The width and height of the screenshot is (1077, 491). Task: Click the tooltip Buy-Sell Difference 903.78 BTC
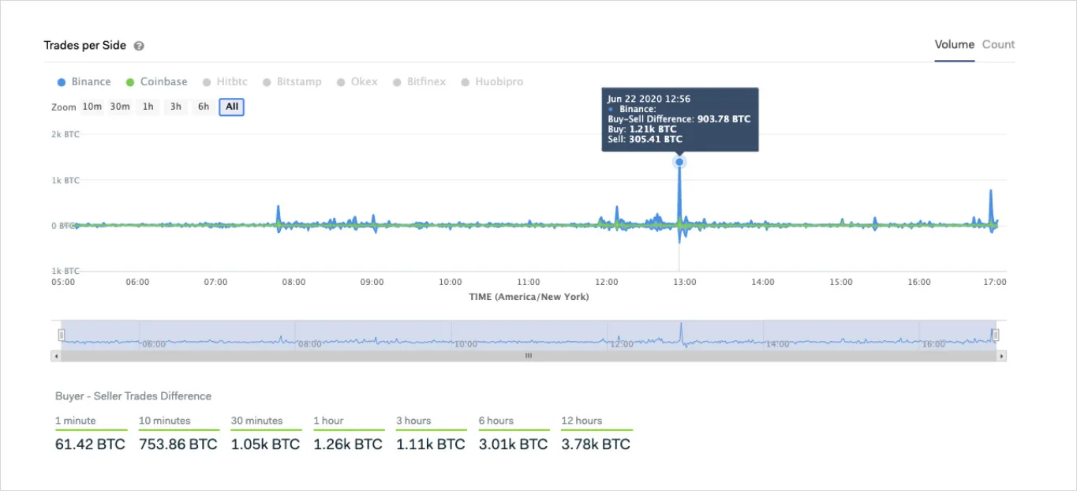(679, 119)
